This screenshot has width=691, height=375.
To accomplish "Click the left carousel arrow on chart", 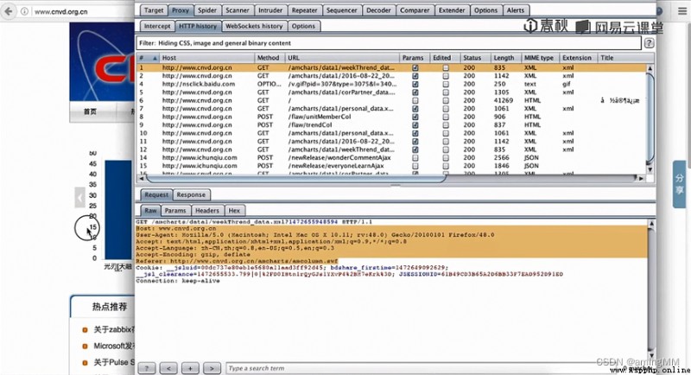I will [x=79, y=198].
